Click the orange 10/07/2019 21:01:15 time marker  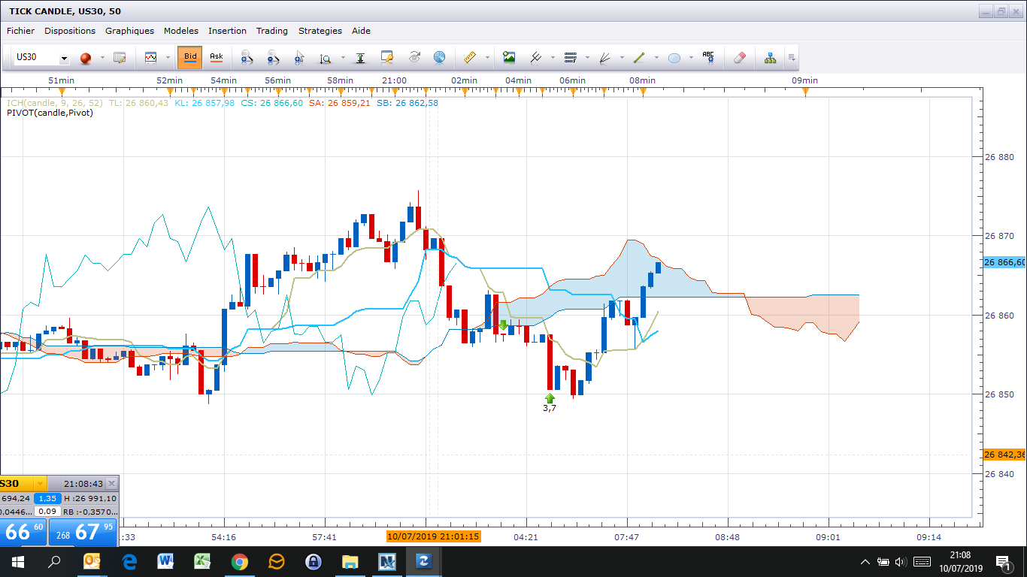tap(434, 536)
